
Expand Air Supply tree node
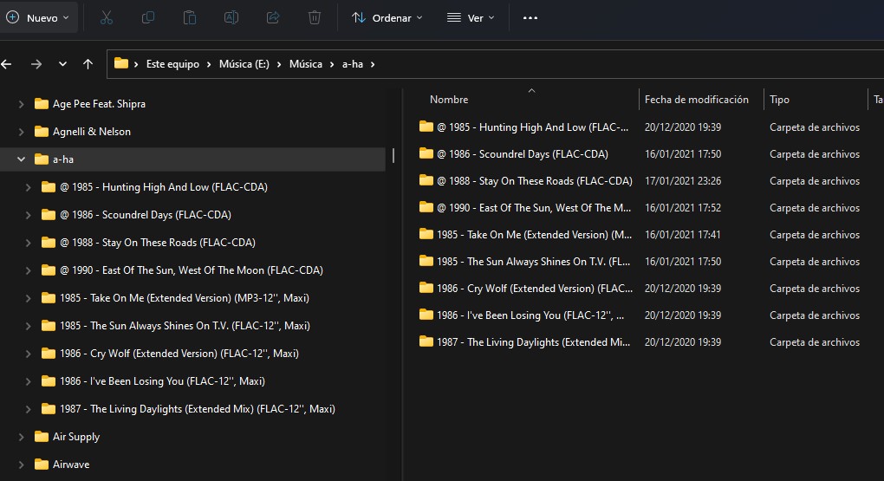tap(21, 437)
